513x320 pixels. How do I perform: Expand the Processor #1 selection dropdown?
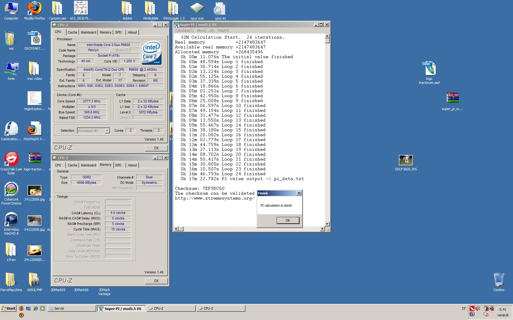(x=107, y=131)
